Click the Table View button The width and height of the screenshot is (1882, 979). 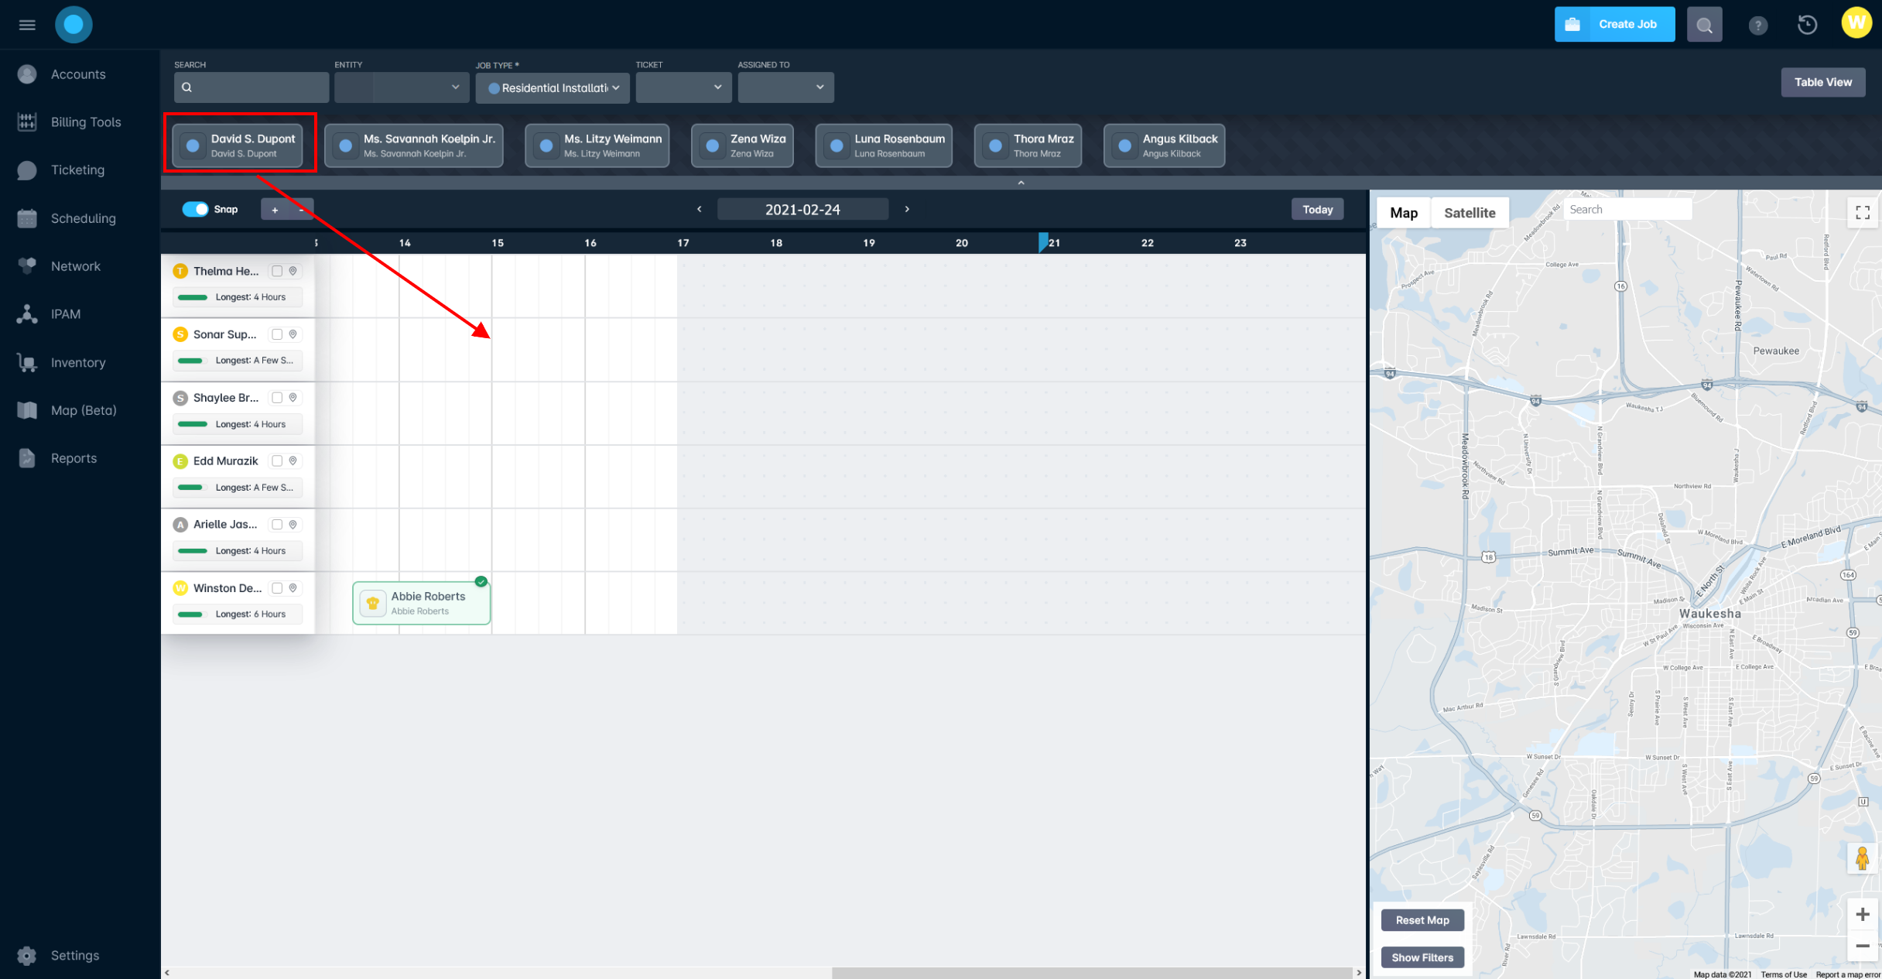[1823, 82]
